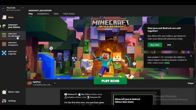
Task: Click the Everyone 10+ rating icon
Action: [x=89, y=97]
